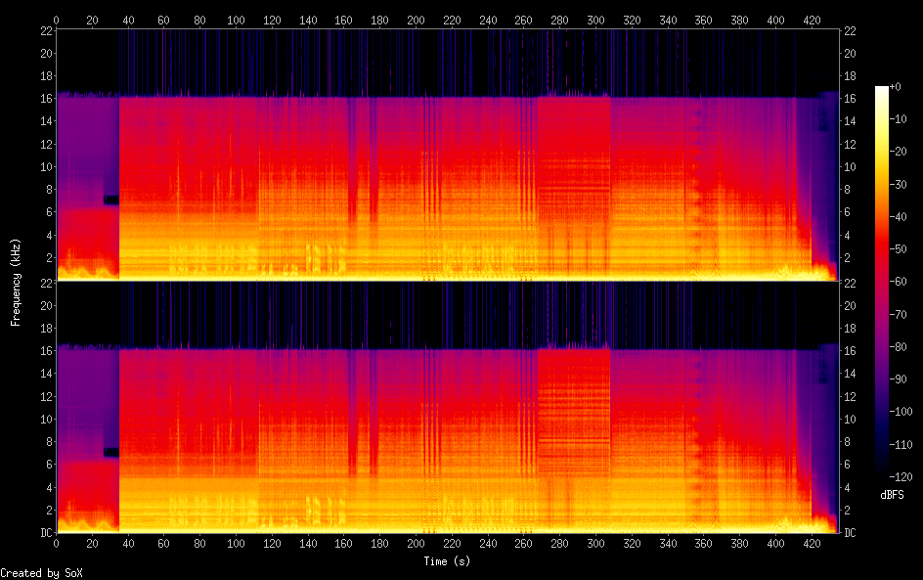Click the "100" tick on the bottom time axis
Screen dimensions: 923x580
pos(236,544)
